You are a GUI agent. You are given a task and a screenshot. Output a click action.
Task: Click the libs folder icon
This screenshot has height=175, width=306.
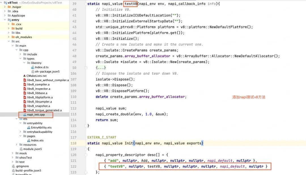[13, 33]
